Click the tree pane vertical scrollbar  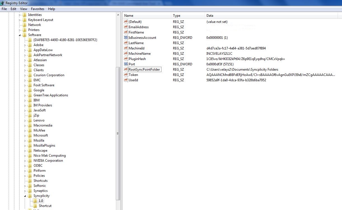[x=118, y=133]
